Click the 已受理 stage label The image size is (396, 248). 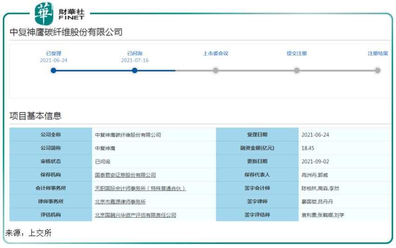(54, 53)
